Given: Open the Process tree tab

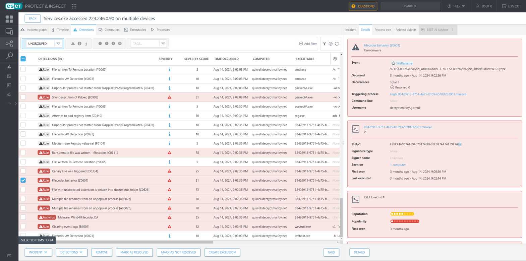Looking at the screenshot, I should coord(383,30).
